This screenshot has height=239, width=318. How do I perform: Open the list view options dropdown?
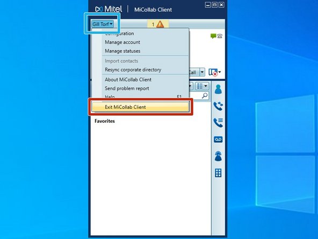pyautogui.click(x=202, y=86)
